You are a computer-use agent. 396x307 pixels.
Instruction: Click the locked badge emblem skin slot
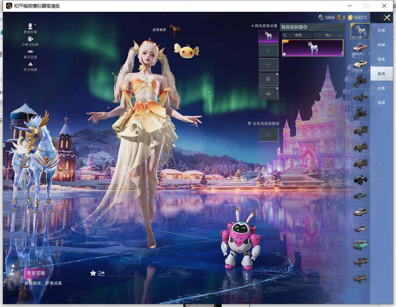coord(268,79)
